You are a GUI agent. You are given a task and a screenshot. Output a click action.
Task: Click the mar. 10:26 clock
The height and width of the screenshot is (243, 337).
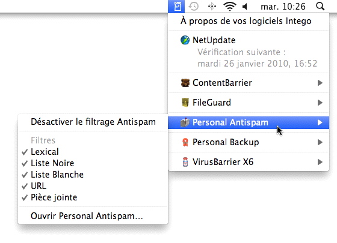(283, 7)
